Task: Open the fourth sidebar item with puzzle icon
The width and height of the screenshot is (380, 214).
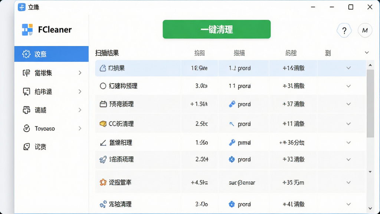Action: click(x=51, y=110)
